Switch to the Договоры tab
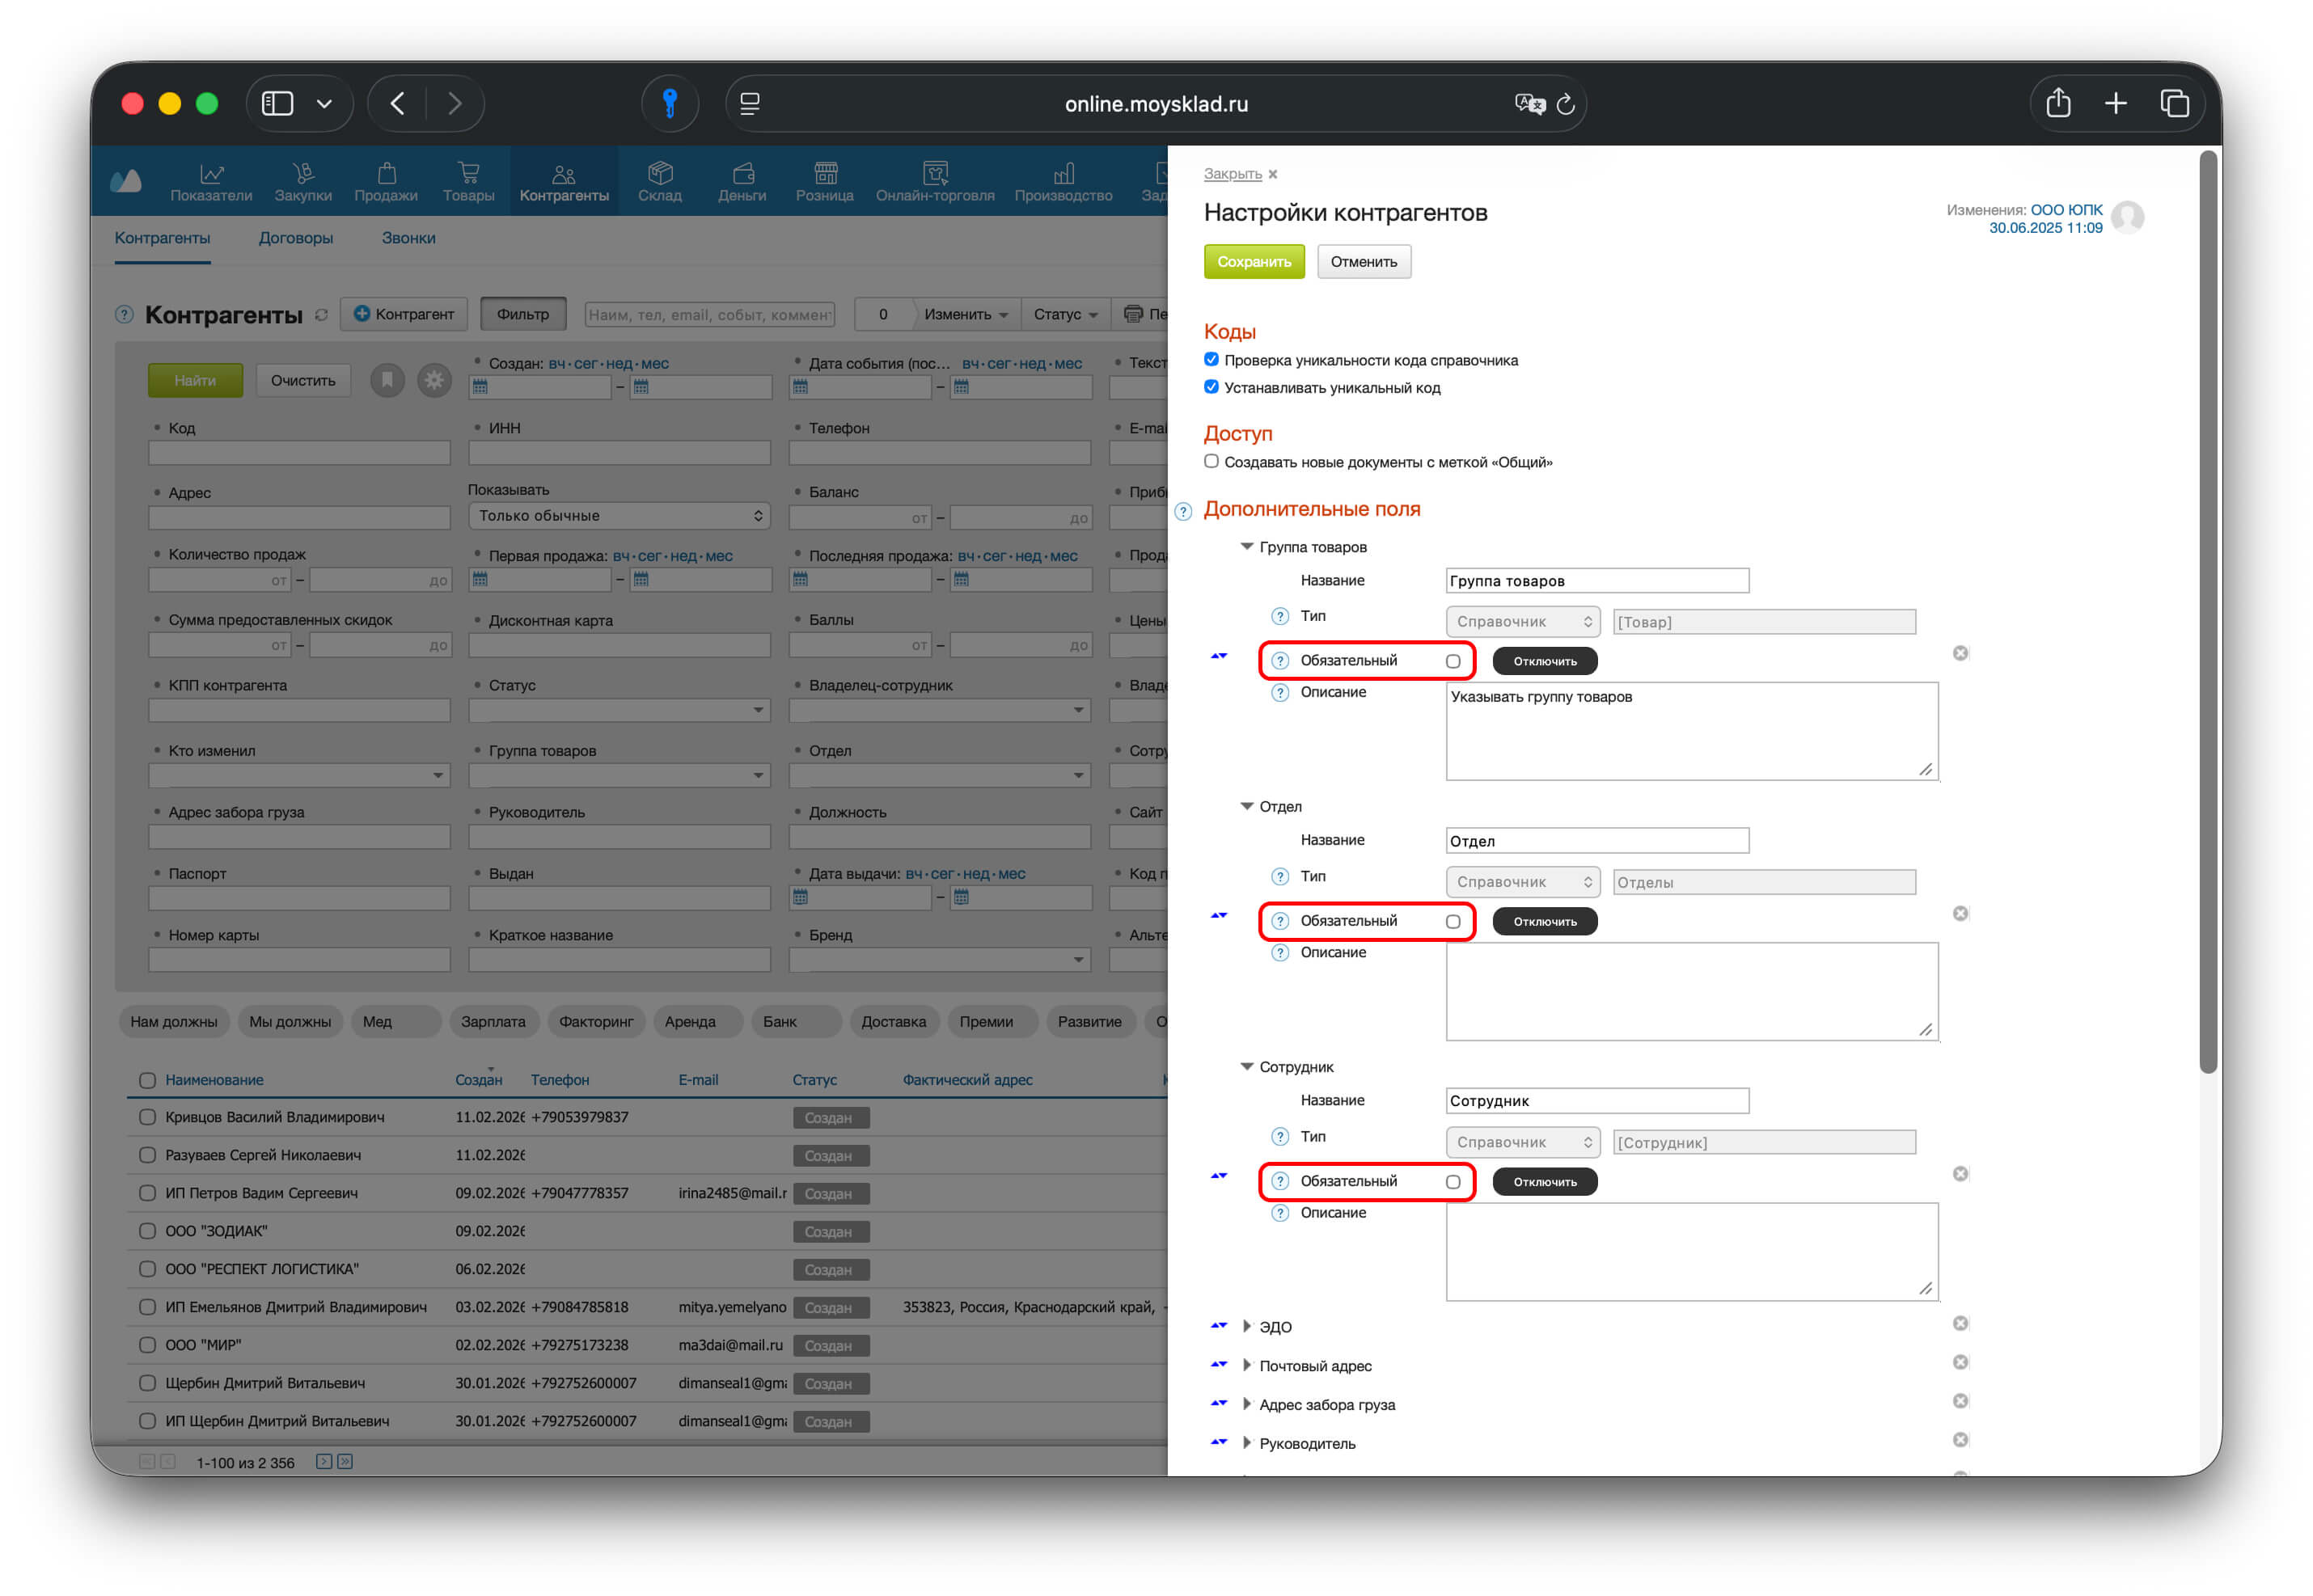The width and height of the screenshot is (2313, 1596). click(296, 238)
